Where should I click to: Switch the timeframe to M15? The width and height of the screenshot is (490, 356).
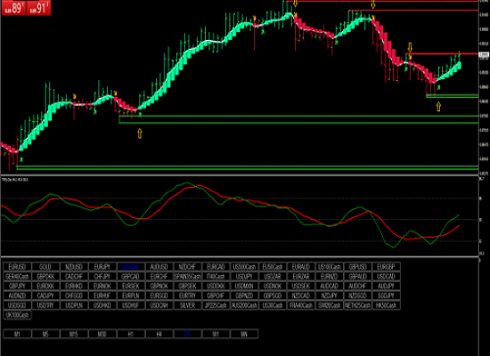[x=74, y=334]
